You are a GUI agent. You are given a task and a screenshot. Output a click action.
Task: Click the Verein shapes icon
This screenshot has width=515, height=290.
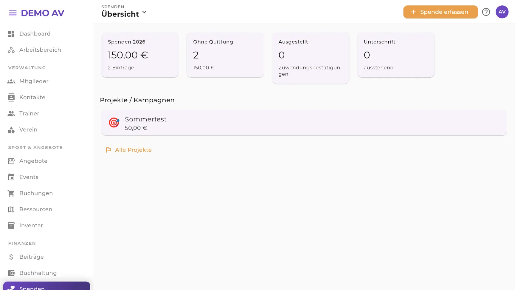coord(11,129)
